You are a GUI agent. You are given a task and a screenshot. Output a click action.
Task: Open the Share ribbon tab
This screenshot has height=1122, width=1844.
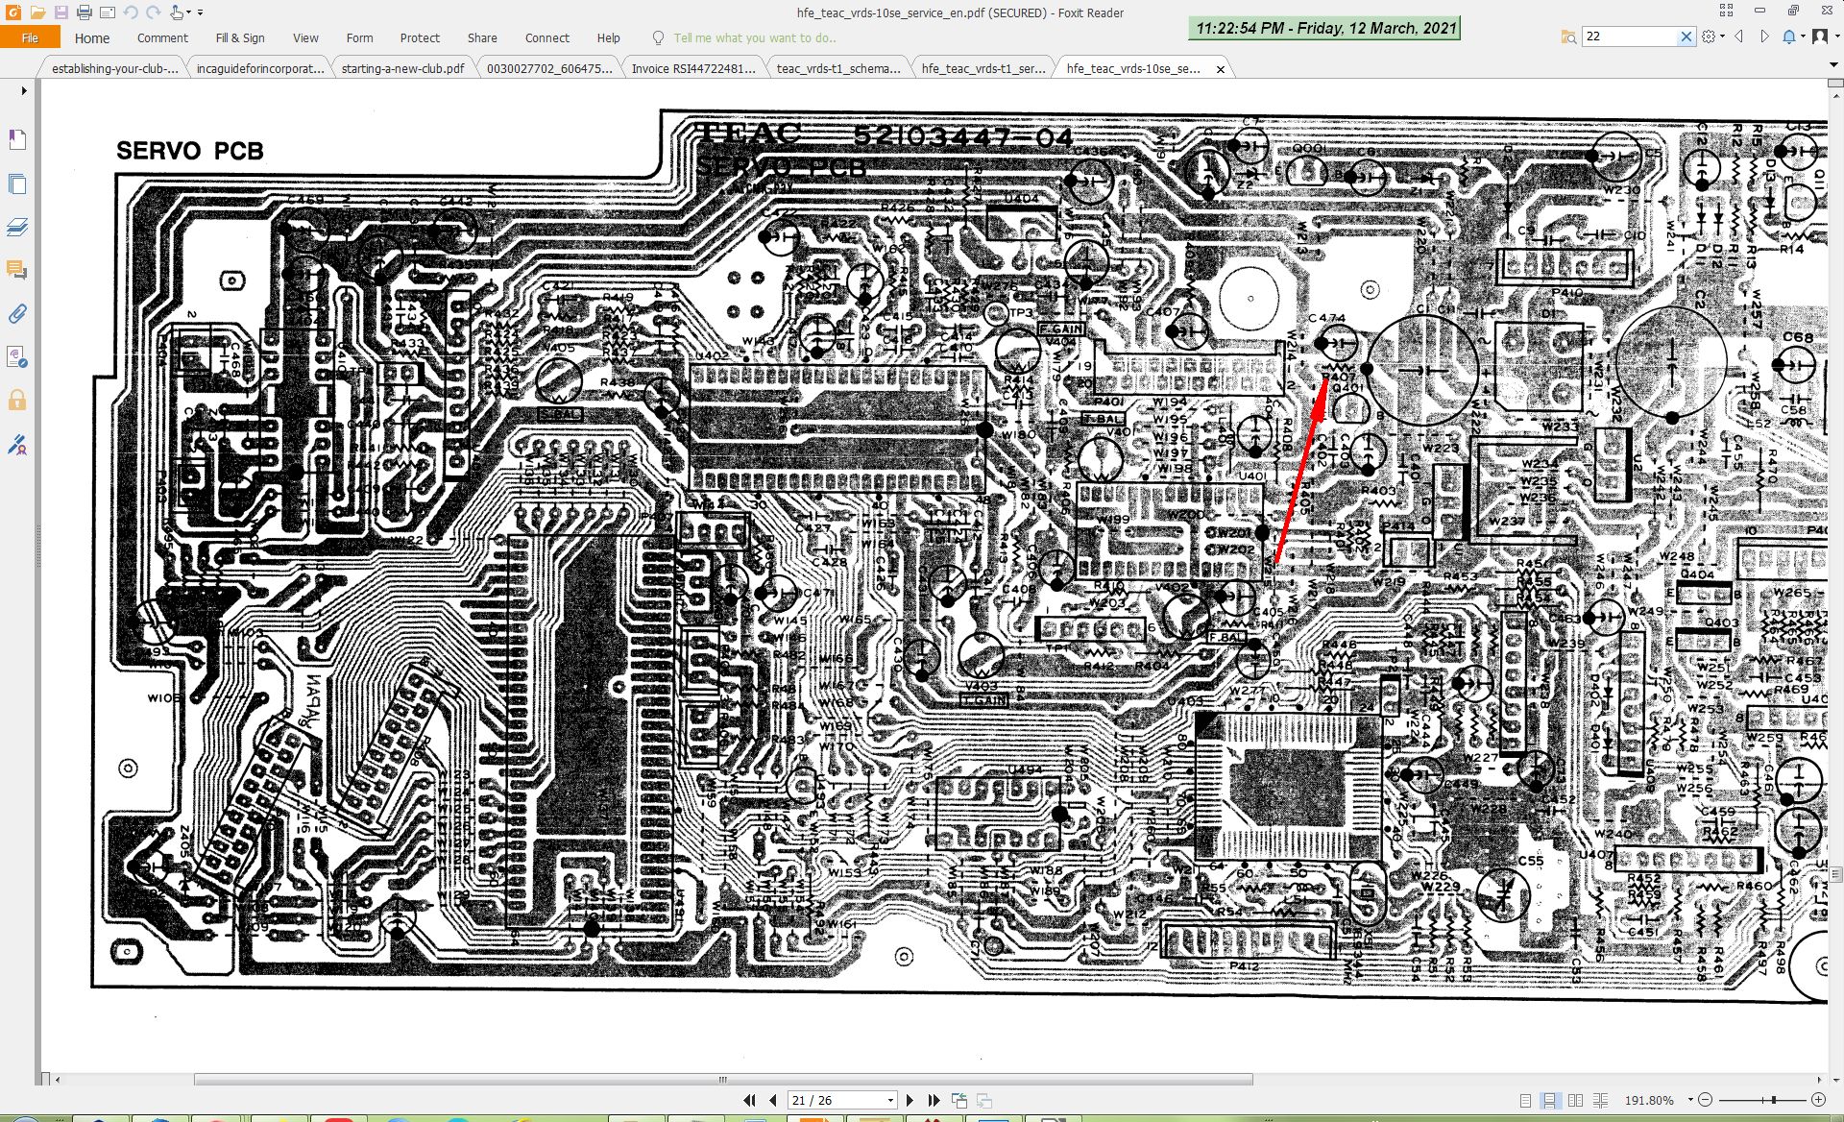pos(482,37)
